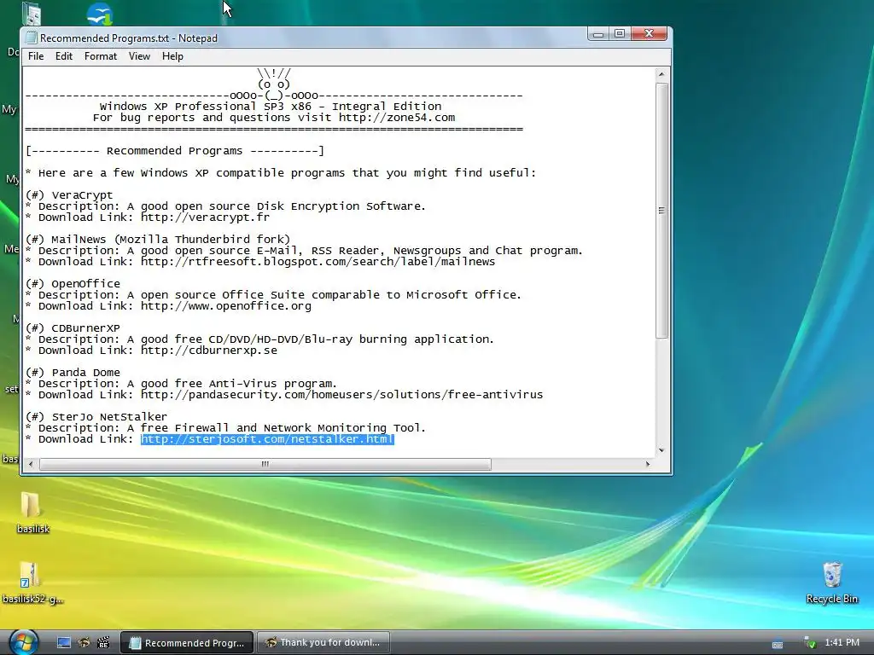874x655 pixels.
Task: Minimize the Notepad window
Action: tap(598, 34)
